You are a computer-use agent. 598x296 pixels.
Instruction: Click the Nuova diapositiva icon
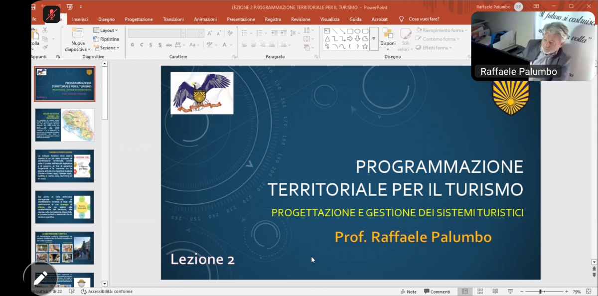78,33
